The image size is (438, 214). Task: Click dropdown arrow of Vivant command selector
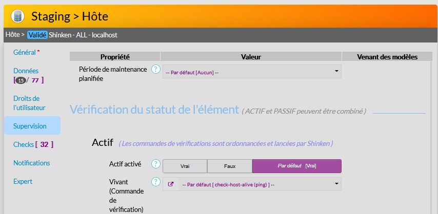[337, 183]
